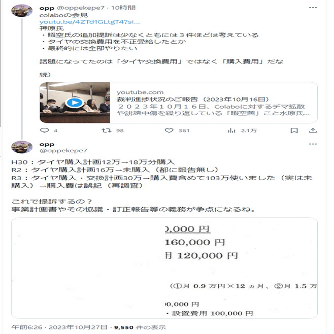The image size is (334, 334).
Task: Play the embedded YouTube video
Action: [75, 103]
